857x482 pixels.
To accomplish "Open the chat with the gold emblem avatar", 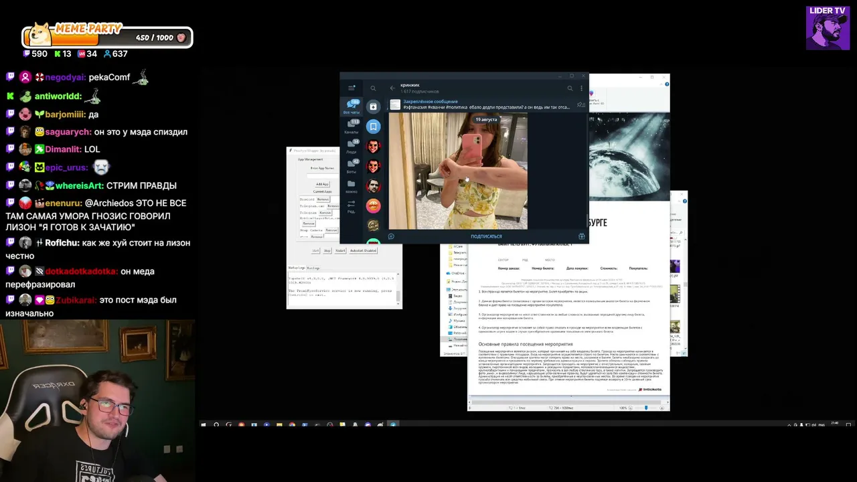I will (374, 226).
